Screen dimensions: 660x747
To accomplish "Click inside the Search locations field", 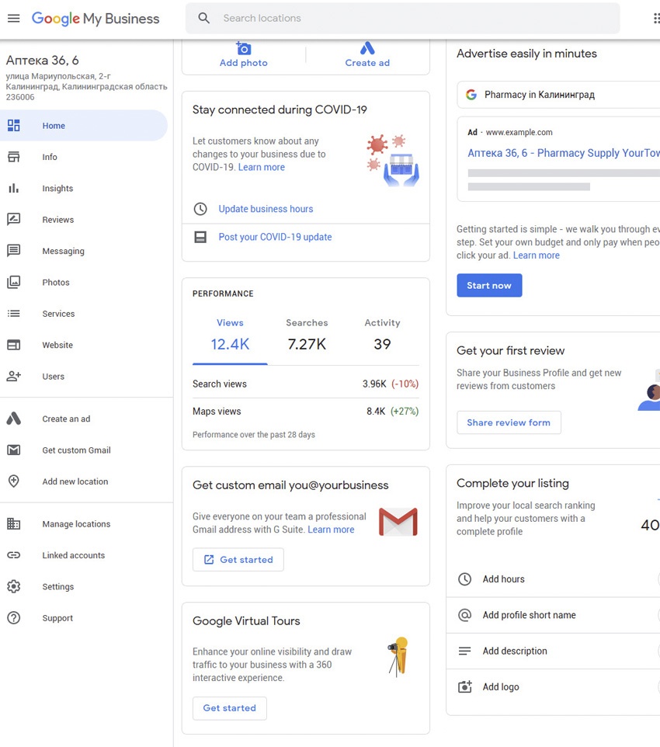I will tap(403, 18).
